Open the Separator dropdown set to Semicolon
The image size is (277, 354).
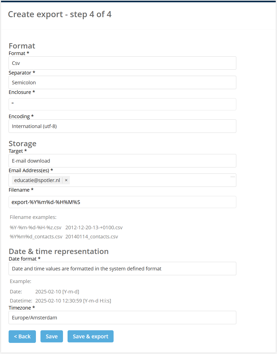122,83
